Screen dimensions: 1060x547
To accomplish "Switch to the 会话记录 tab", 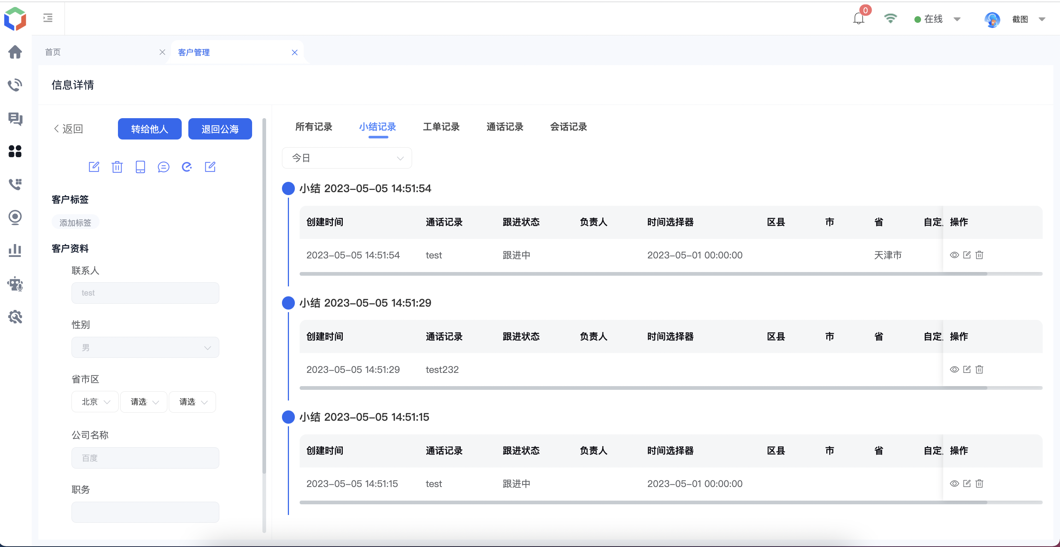I will 569,127.
